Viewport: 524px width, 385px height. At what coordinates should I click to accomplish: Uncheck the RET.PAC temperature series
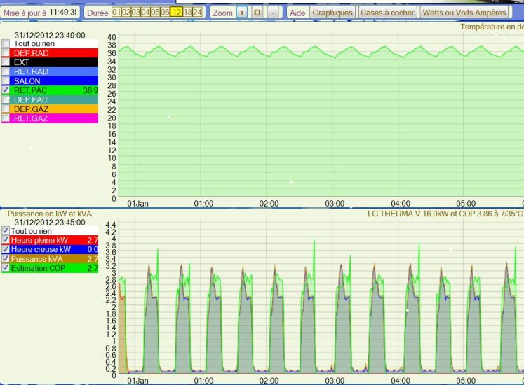[x=6, y=90]
